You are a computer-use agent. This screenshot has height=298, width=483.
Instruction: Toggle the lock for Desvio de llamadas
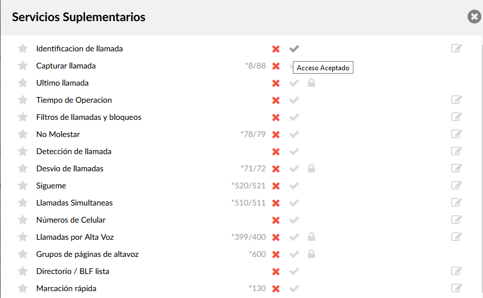coord(311,168)
